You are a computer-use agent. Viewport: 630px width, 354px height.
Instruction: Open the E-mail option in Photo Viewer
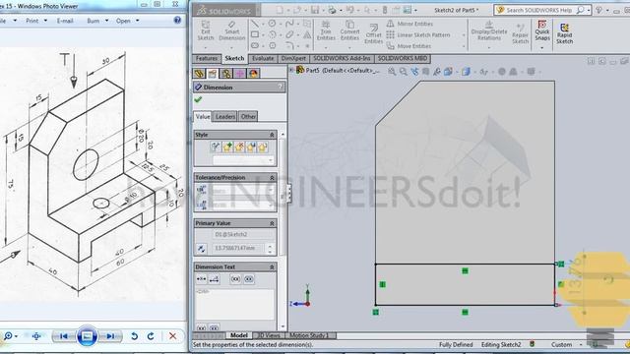[65, 21]
